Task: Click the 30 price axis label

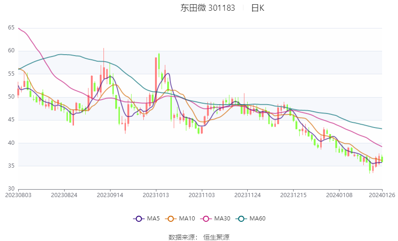Action: [11, 189]
